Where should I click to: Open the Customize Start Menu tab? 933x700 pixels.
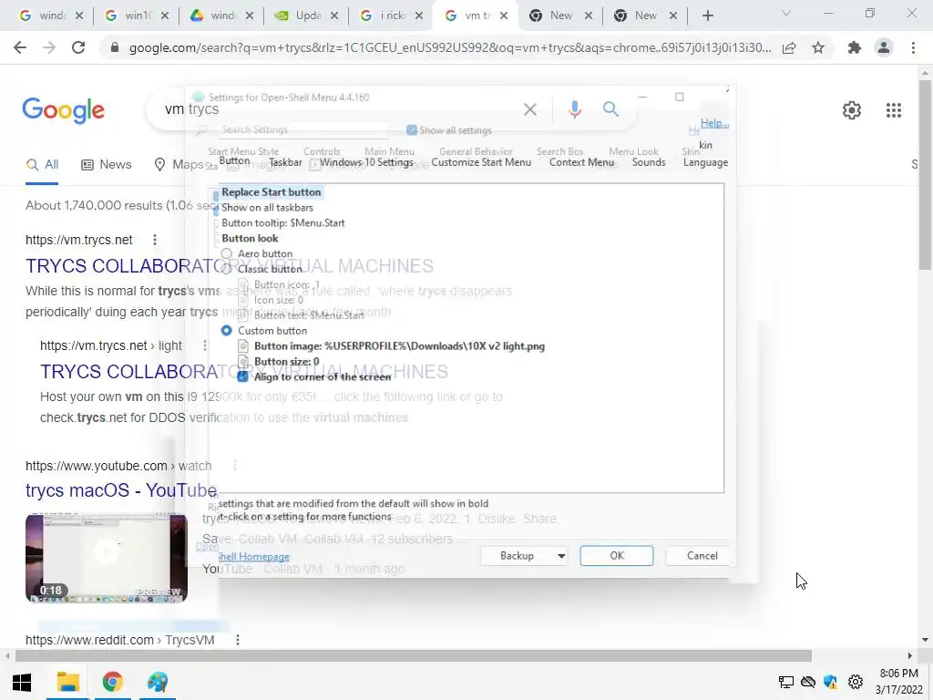pyautogui.click(x=481, y=162)
